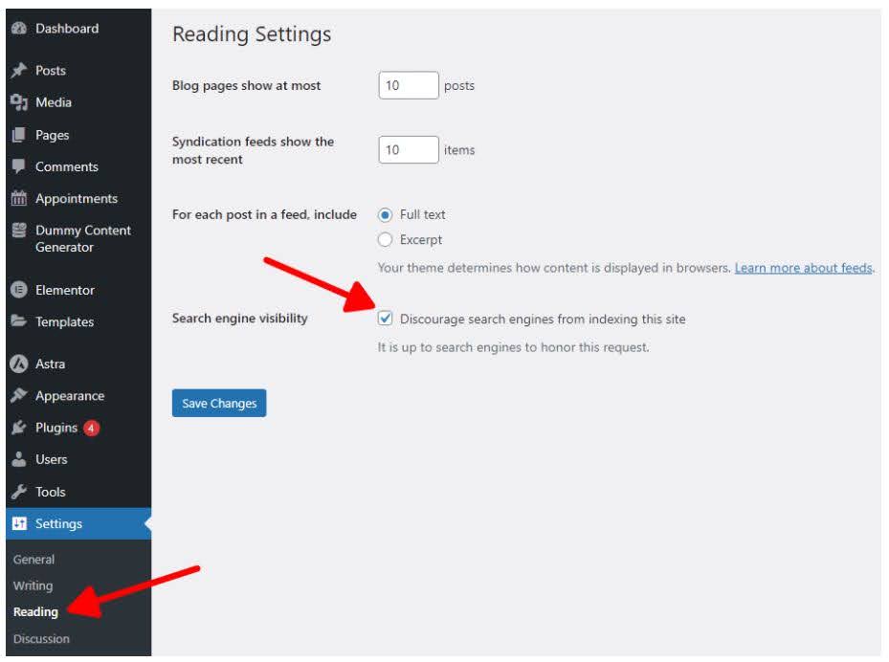Viewport: 889px width, 662px height.
Task: Open Plugins showing 4 updates
Action: (x=57, y=428)
